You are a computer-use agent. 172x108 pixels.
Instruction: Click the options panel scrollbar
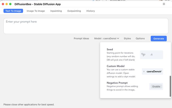click(x=170, y=86)
